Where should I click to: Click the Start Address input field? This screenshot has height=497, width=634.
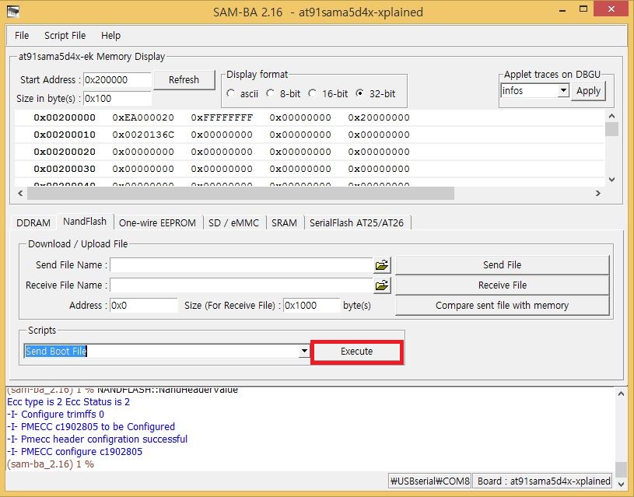(x=117, y=80)
